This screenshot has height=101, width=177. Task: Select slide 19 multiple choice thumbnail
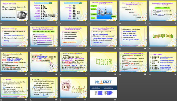pyautogui.click(x=14, y=87)
